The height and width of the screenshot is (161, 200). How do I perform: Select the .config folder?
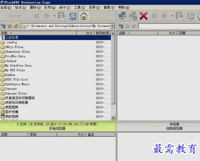click(55, 42)
